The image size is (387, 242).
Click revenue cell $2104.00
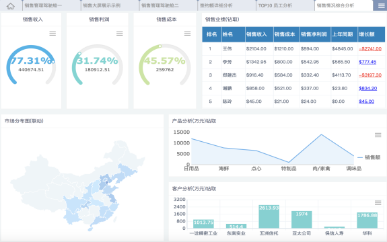[x=256, y=49]
